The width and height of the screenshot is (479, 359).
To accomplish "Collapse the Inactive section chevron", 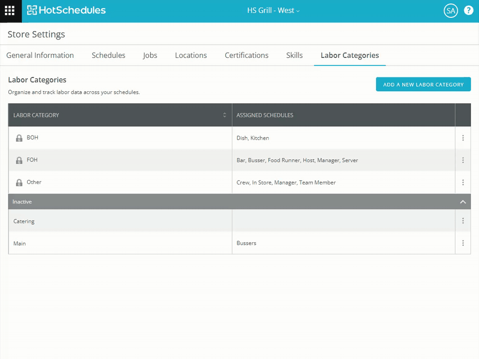I will point(463,201).
